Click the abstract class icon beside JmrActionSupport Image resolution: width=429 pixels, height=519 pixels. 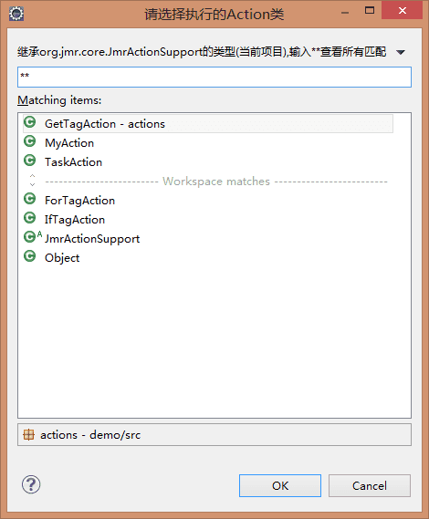tap(33, 236)
